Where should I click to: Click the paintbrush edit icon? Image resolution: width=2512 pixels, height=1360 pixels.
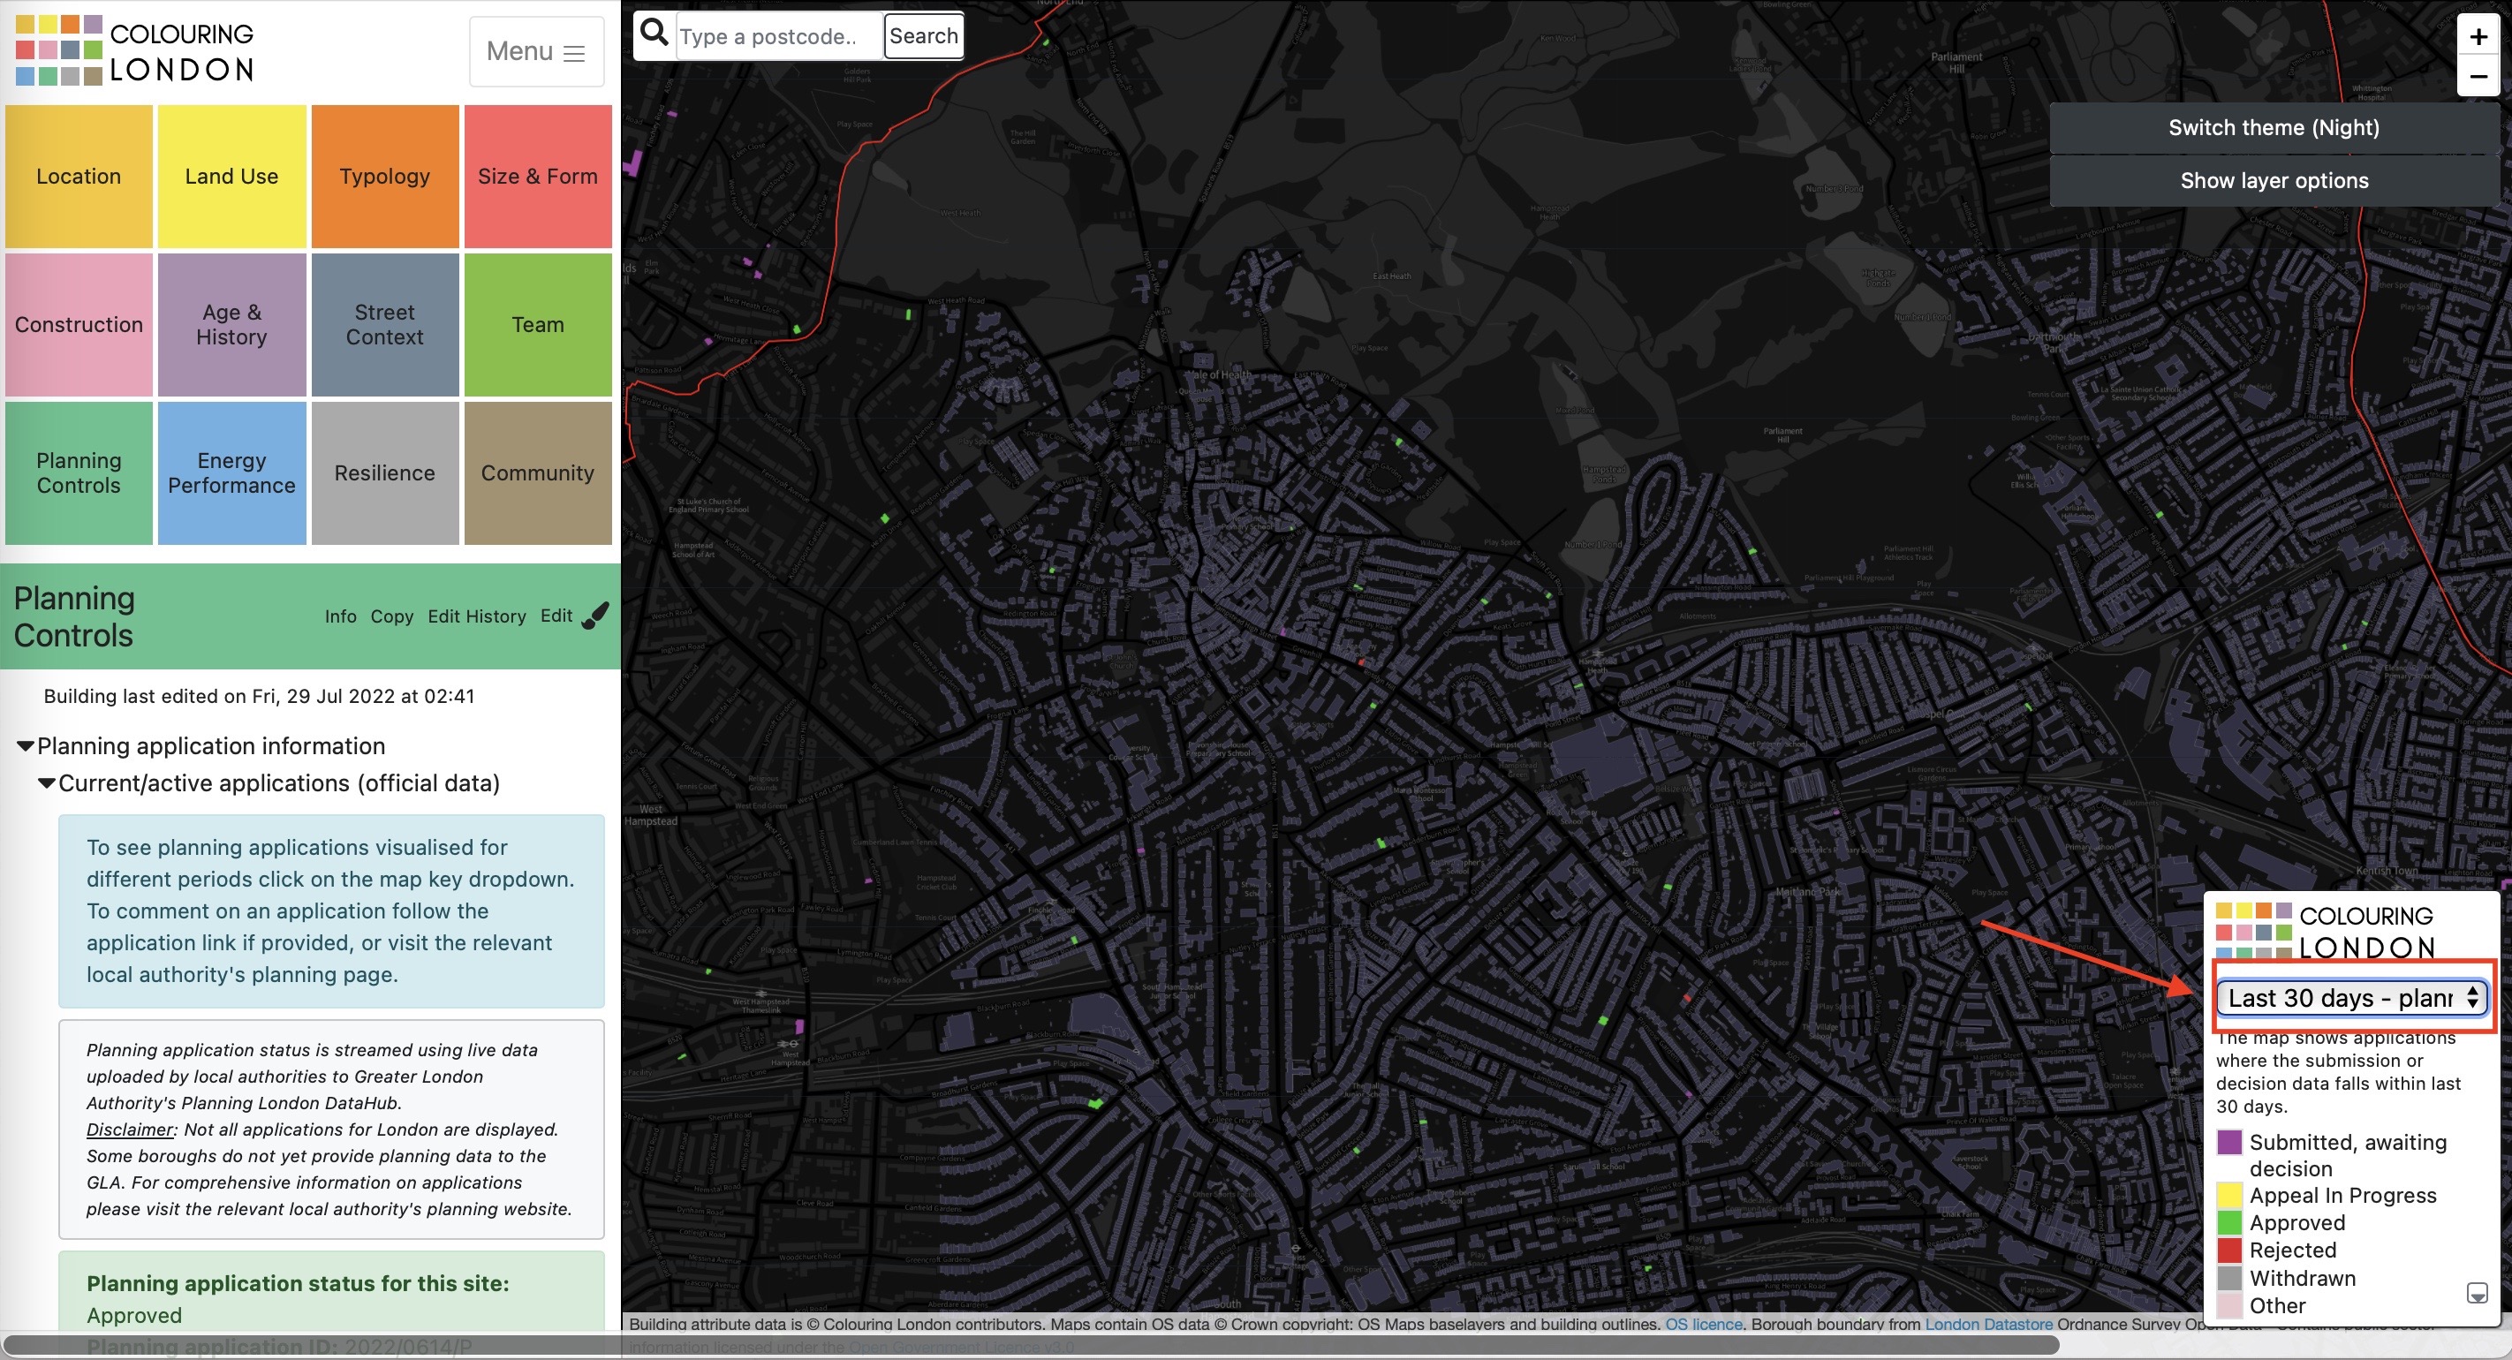tap(594, 616)
